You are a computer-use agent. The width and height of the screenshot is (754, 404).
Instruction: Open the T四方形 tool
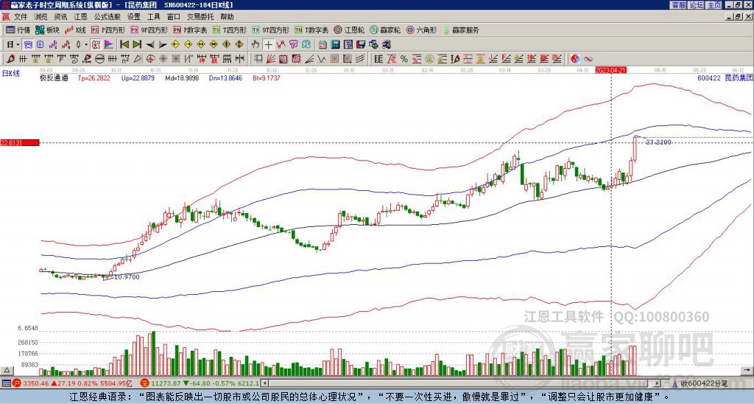pyautogui.click(x=230, y=29)
